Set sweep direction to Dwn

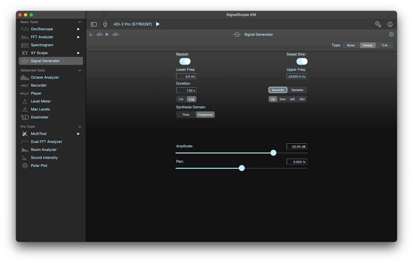[x=283, y=99]
